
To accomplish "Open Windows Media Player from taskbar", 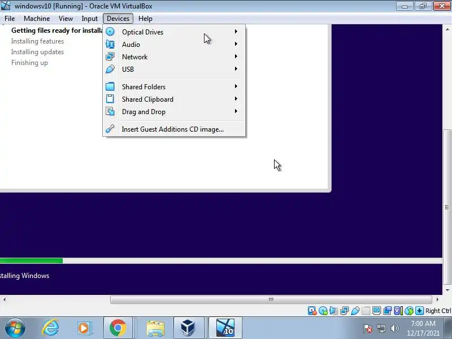I will point(84,328).
